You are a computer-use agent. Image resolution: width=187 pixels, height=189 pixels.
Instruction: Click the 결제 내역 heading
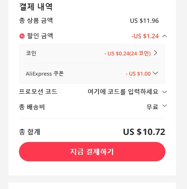36,7
